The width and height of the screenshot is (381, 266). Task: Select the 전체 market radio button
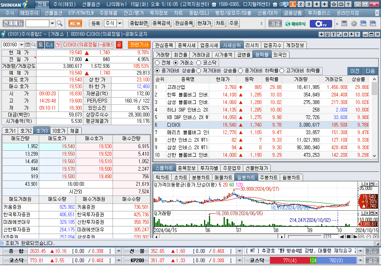(157, 63)
